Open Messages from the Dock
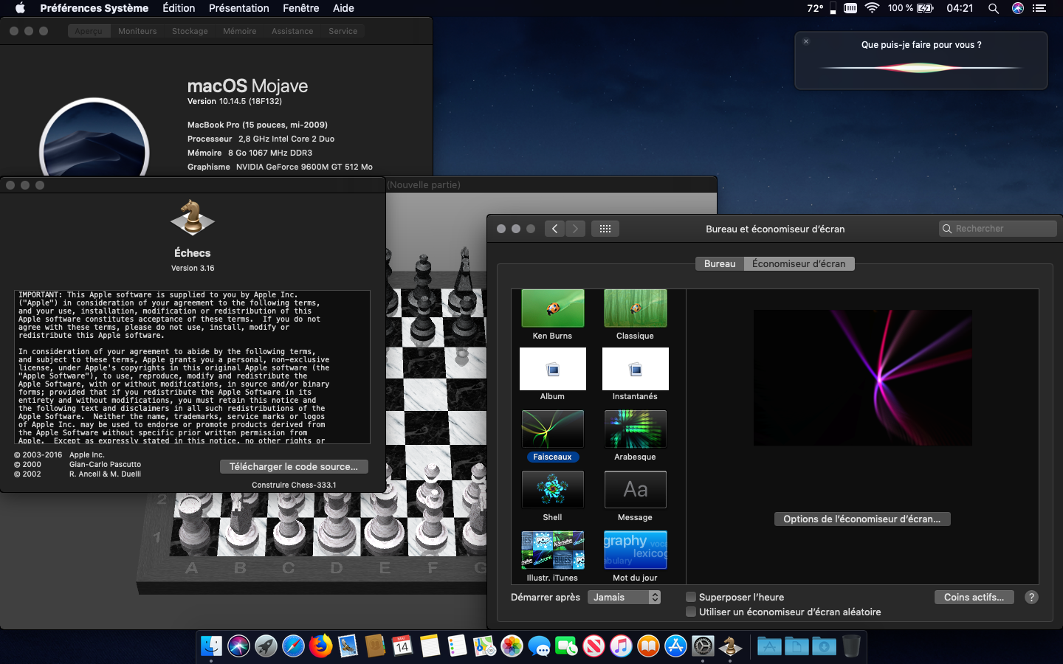 pyautogui.click(x=539, y=646)
